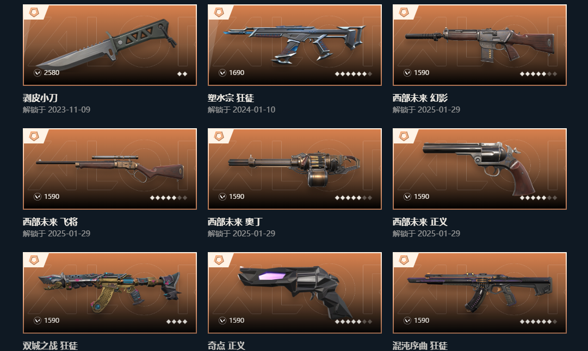The width and height of the screenshot is (588, 351).
Task: Select the 西部未来 正义 revolver card
Action: coord(480,169)
